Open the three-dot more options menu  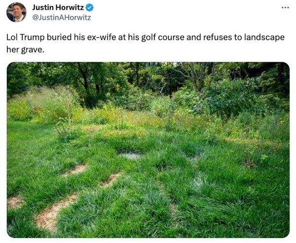tap(285, 8)
